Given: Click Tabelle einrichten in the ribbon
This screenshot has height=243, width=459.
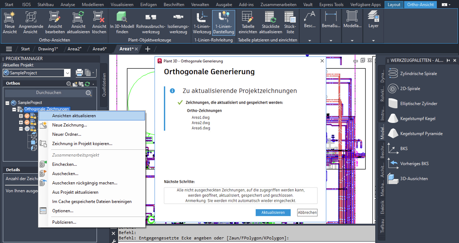Looking at the screenshot, I should (248, 22).
